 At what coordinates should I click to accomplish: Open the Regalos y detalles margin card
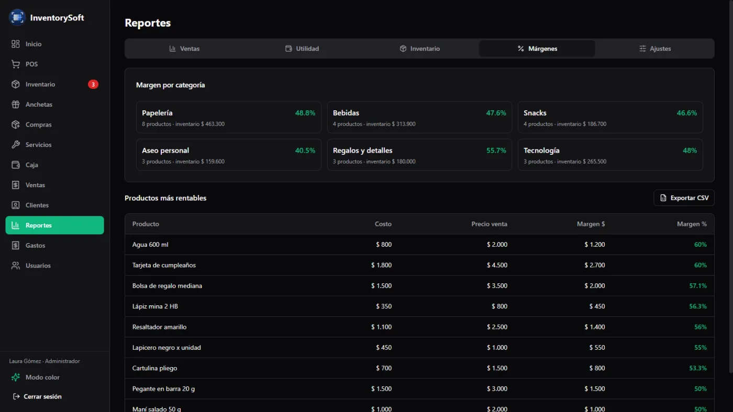419,155
